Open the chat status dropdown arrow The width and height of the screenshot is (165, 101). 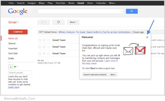pyautogui.click(x=17, y=67)
